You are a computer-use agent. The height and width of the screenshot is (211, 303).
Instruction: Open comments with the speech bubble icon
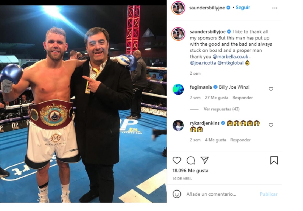coord(191,160)
